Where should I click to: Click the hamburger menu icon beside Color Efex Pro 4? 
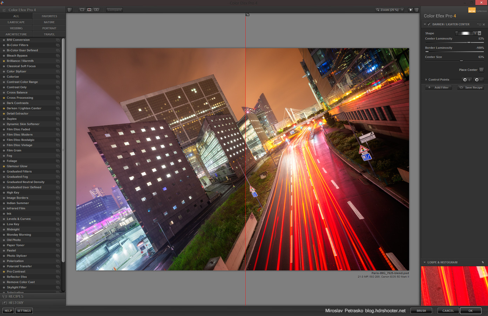click(x=4, y=10)
